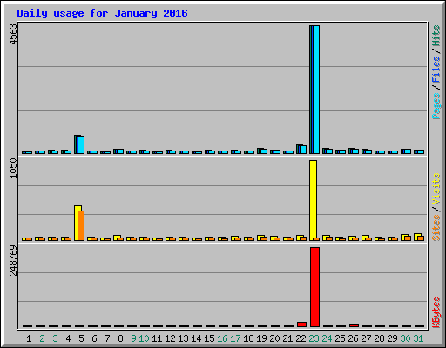This screenshot has height=348, width=446.
Task: Click day label 2 on the x-axis
Action: tap(42, 338)
